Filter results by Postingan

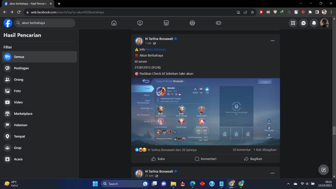[x=39, y=68]
